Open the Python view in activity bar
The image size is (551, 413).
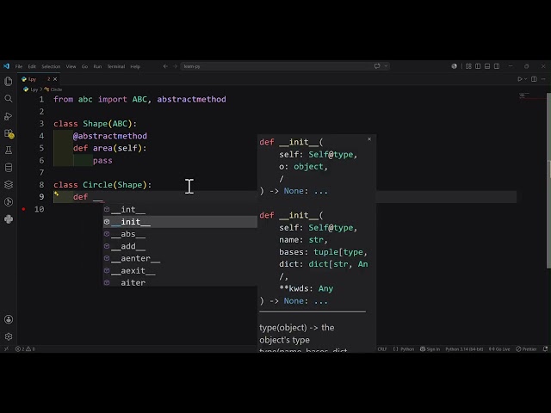coord(9,219)
